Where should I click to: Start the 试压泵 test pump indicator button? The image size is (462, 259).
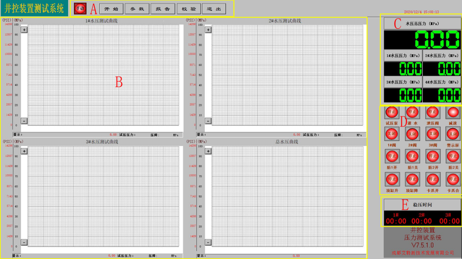click(391, 112)
